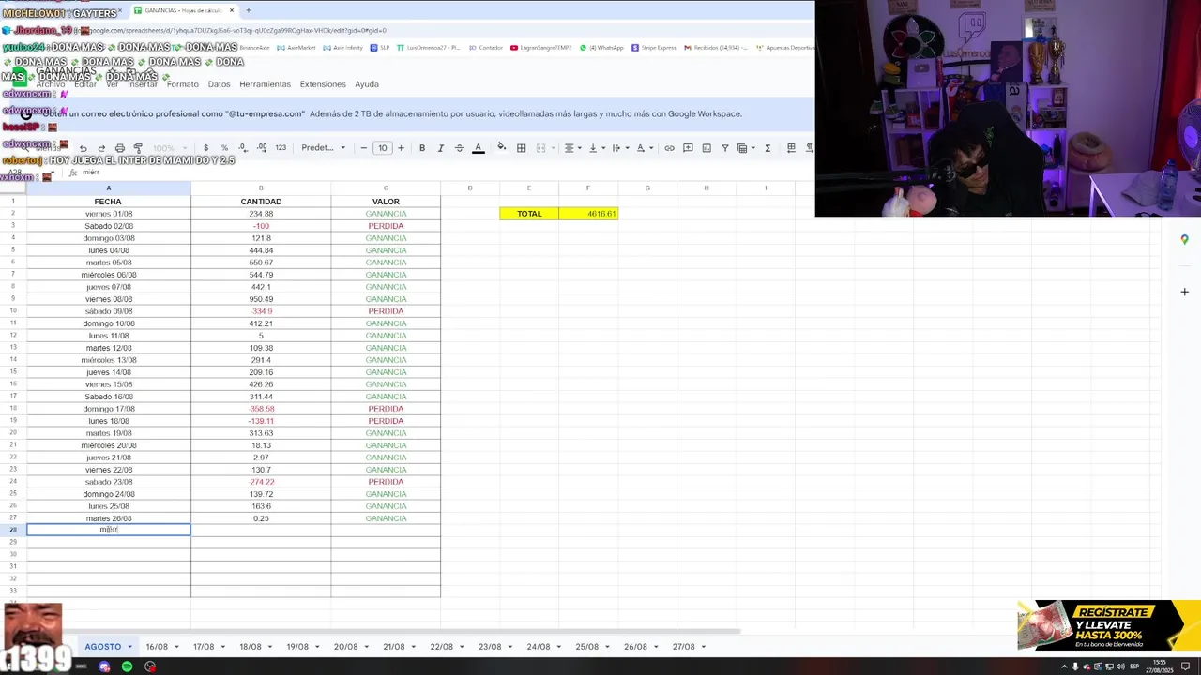Select the CANTIDAD header cell

click(261, 202)
